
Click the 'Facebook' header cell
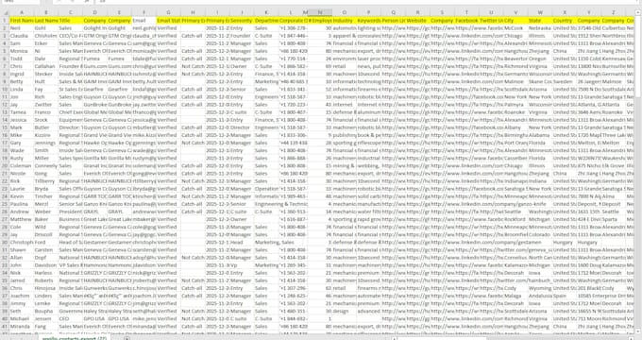(466, 21)
